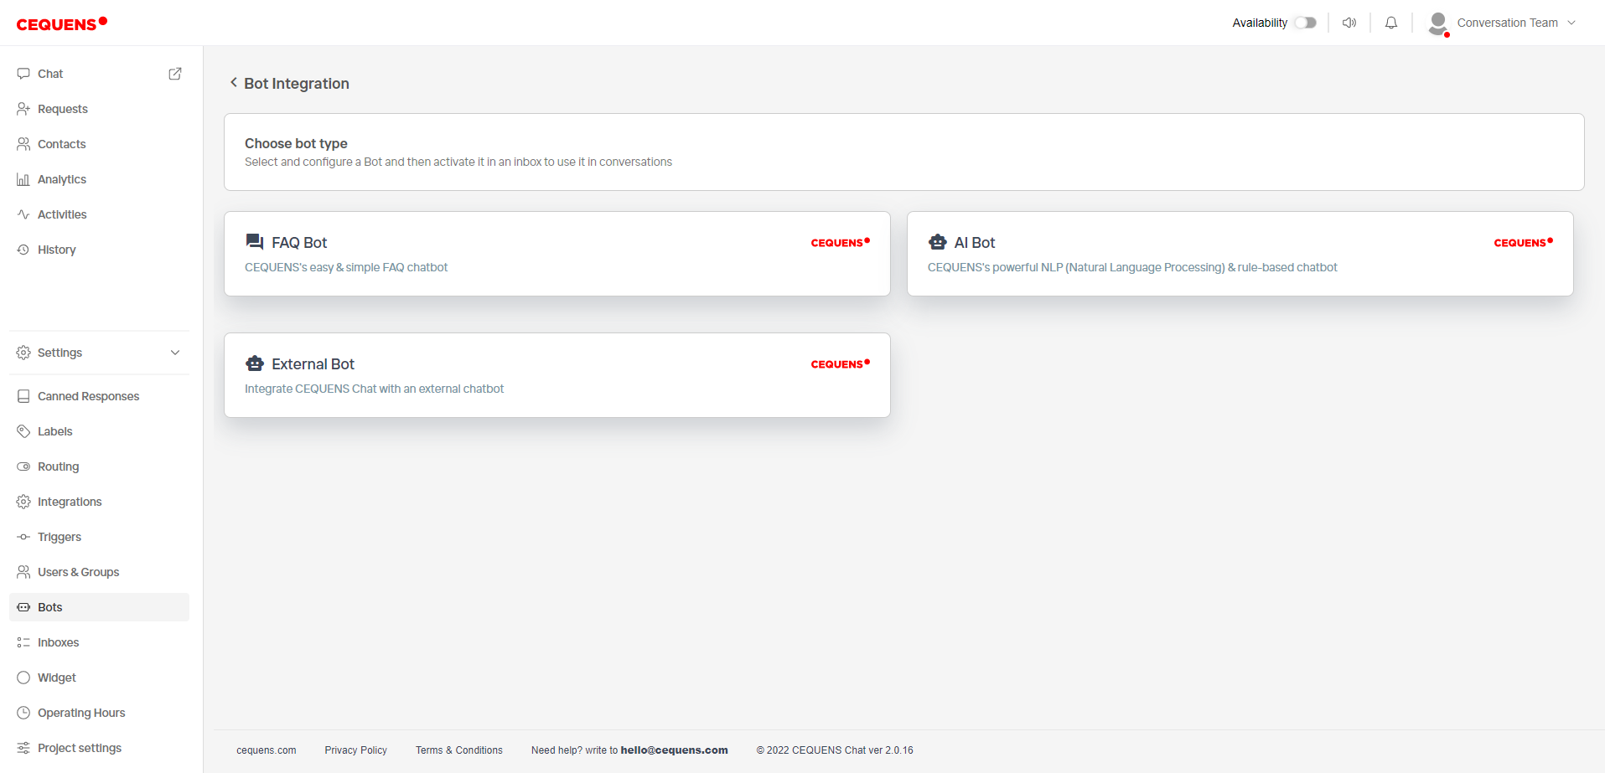Expand the Conversation Team dropdown
Screen dimensions: 1605x773
1571,23
